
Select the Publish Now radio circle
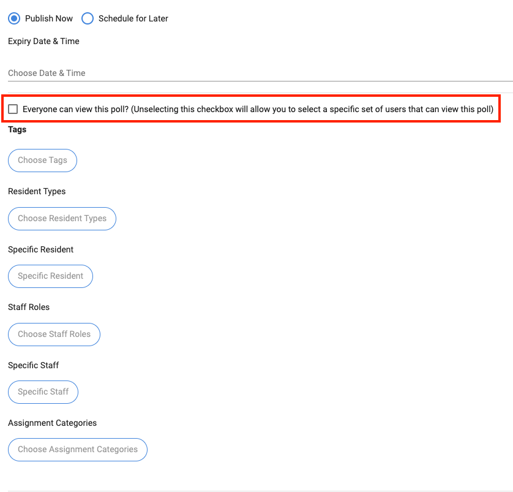click(x=14, y=18)
